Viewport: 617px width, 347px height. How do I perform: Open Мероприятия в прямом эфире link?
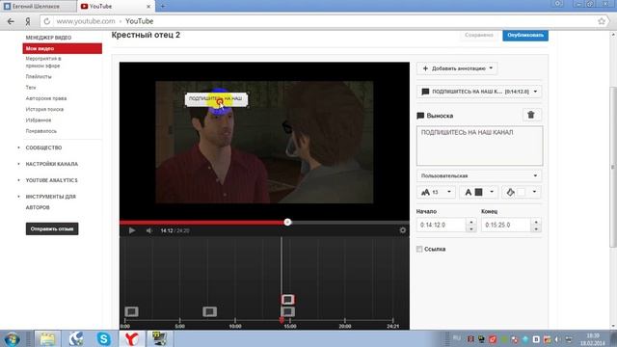point(43,62)
